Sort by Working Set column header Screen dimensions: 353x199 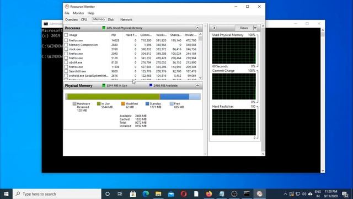[161, 35]
